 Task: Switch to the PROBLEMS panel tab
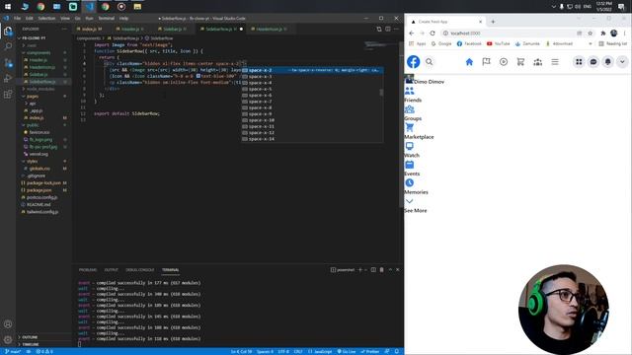click(88, 269)
